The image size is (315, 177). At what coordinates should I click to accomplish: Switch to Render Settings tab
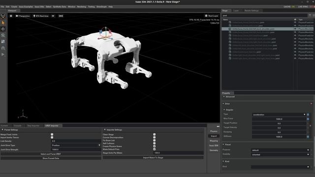252,11
